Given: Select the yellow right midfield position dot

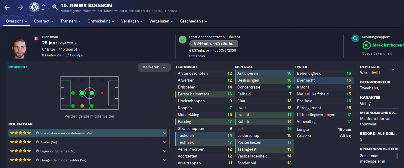Looking at the screenshot, I should click(x=82, y=106).
